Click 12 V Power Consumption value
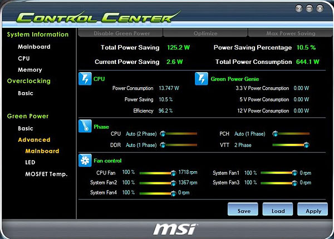The image size is (334, 239). pyautogui.click(x=301, y=111)
